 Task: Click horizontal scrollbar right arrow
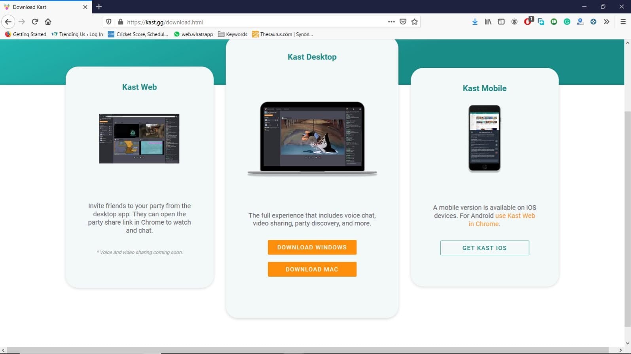(x=620, y=350)
